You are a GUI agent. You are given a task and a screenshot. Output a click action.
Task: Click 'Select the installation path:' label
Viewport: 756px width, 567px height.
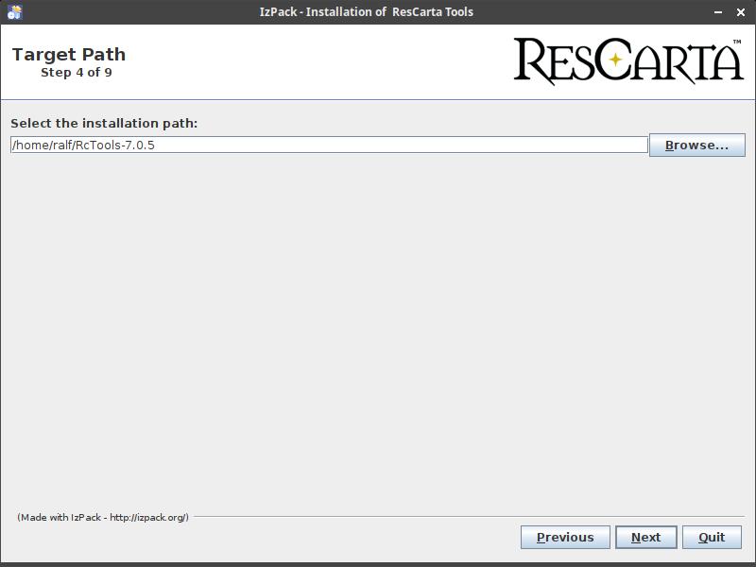104,124
